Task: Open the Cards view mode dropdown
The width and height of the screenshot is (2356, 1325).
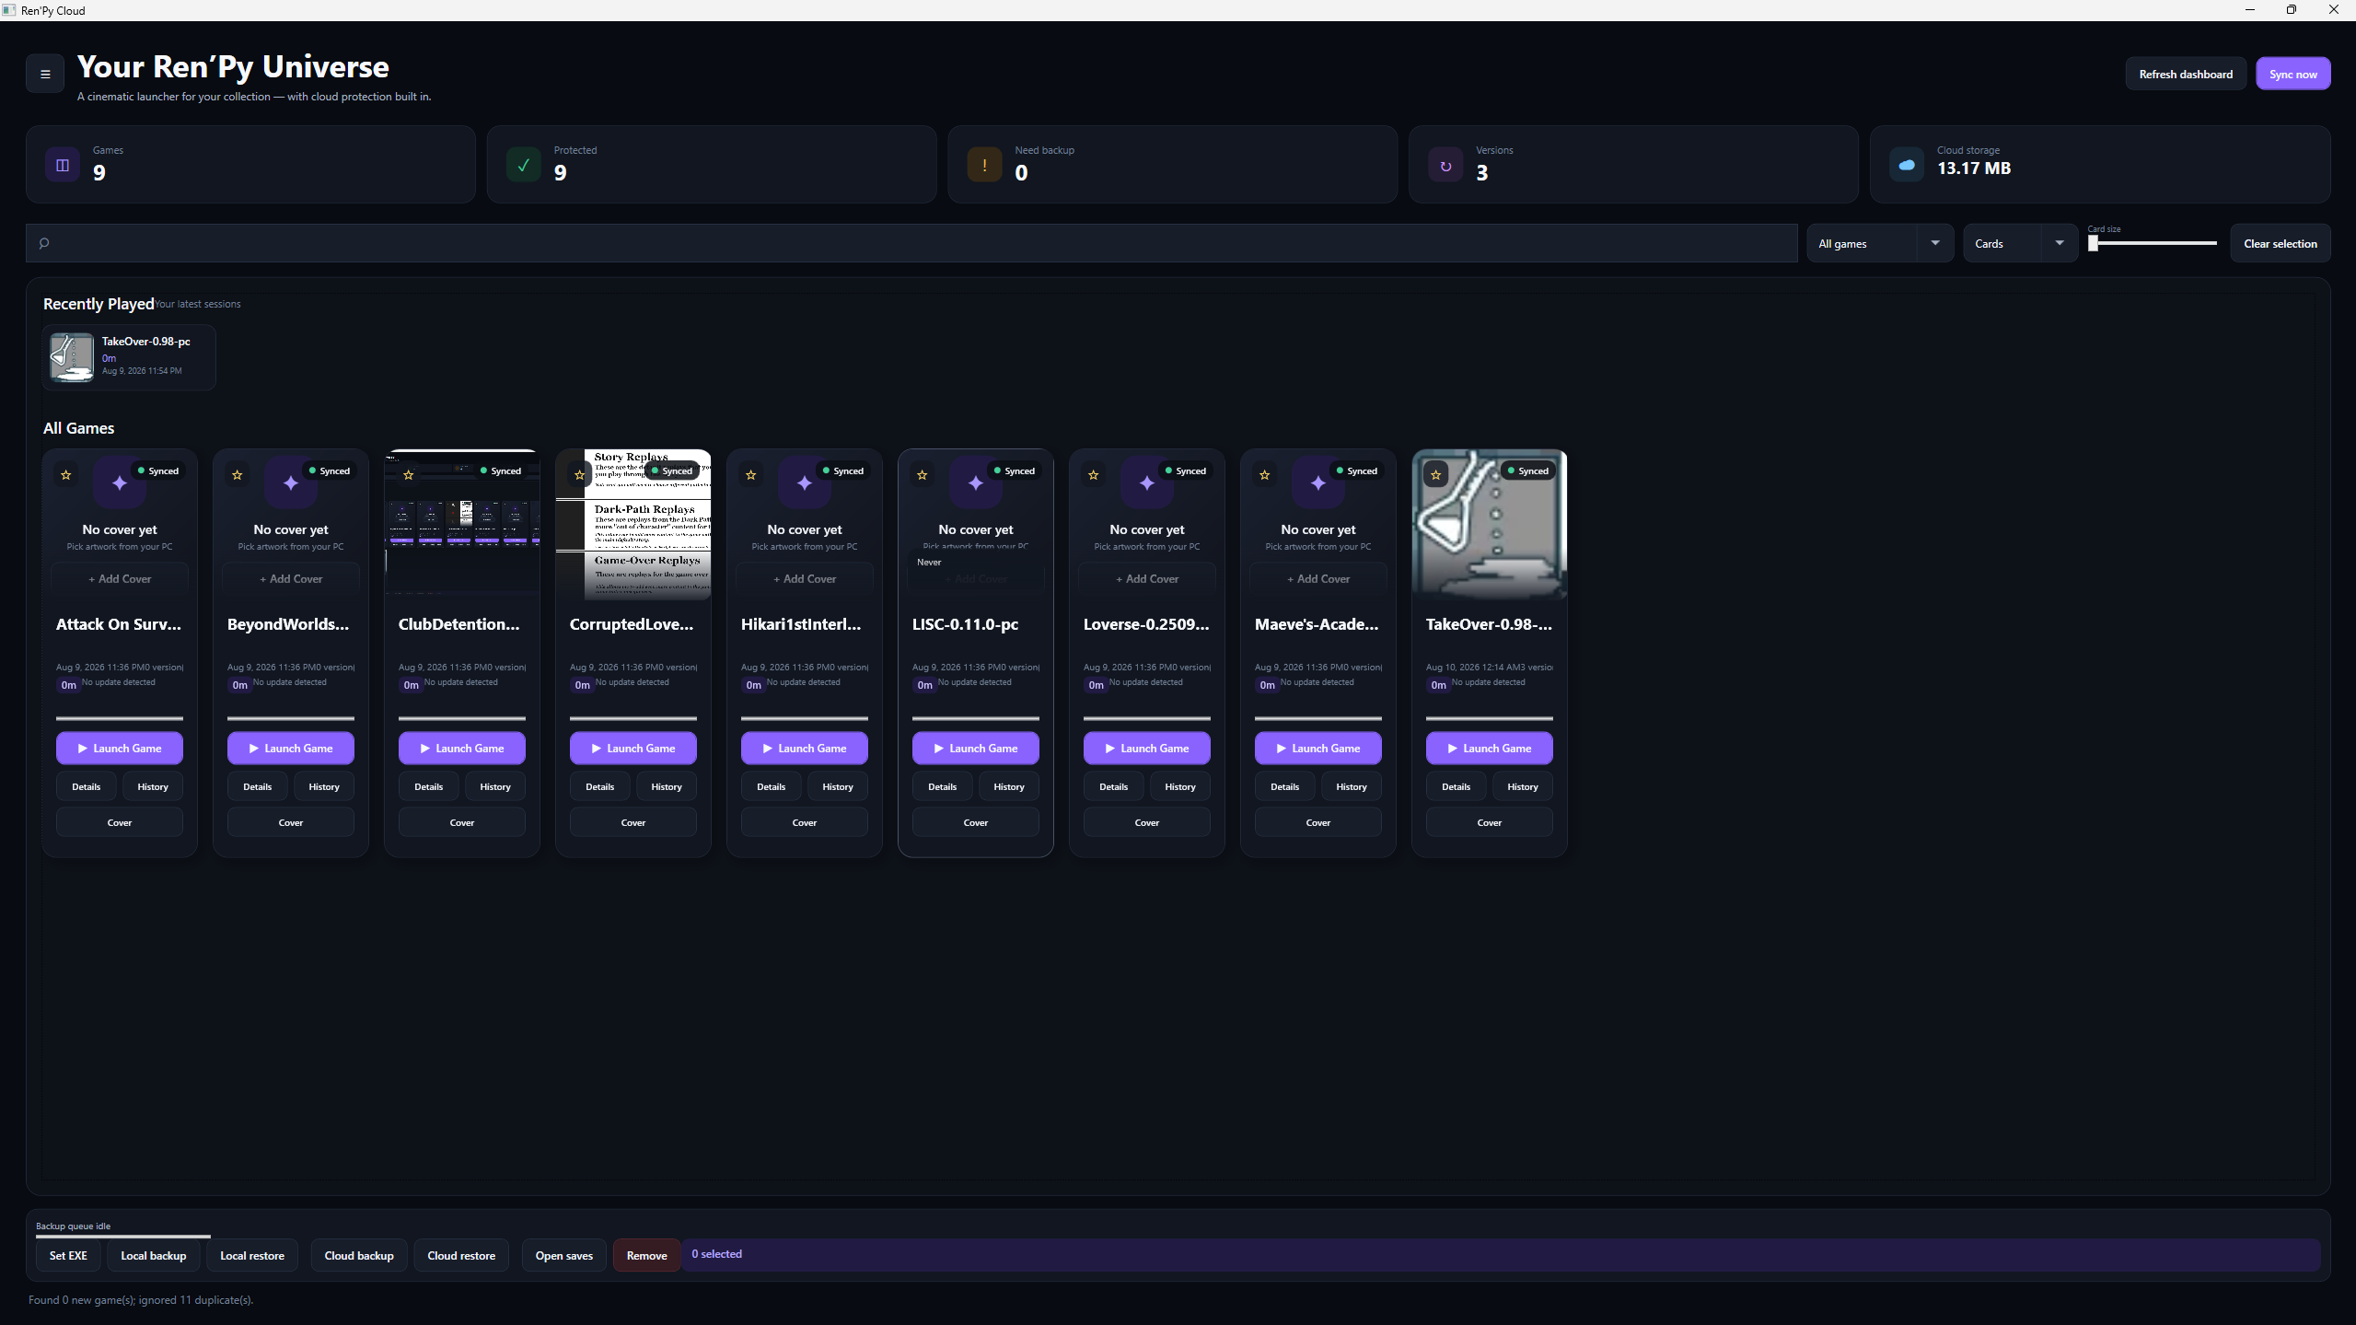Action: 2021,244
